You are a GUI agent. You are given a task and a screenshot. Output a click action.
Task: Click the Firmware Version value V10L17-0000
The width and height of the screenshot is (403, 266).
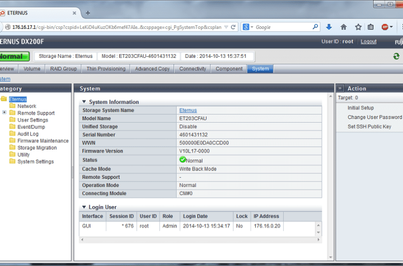(194, 151)
